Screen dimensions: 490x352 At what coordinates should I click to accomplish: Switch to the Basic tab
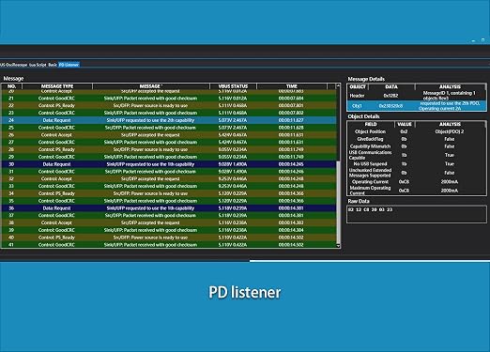click(x=53, y=65)
